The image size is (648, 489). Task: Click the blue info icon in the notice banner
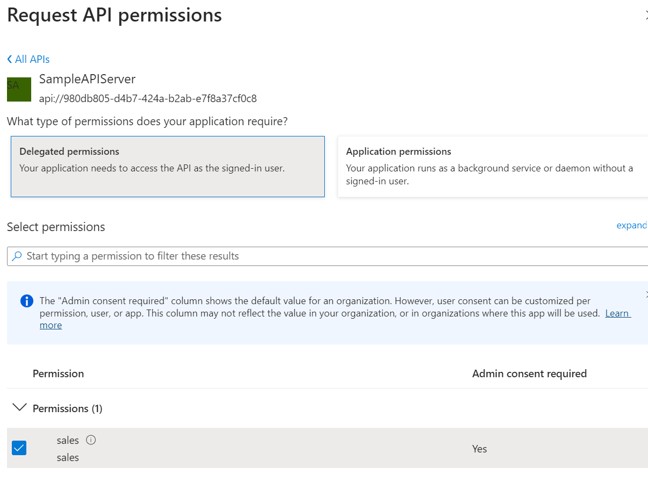[x=26, y=301]
